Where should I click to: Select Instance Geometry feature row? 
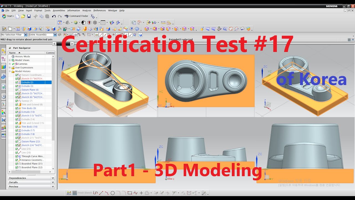point(33,160)
